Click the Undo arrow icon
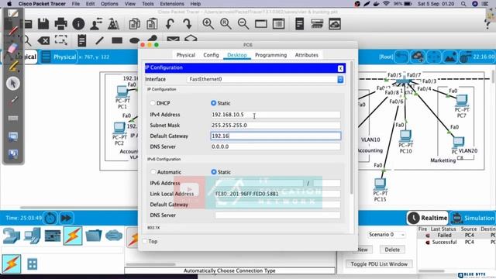This screenshot has width=496, height=279. [x=170, y=24]
